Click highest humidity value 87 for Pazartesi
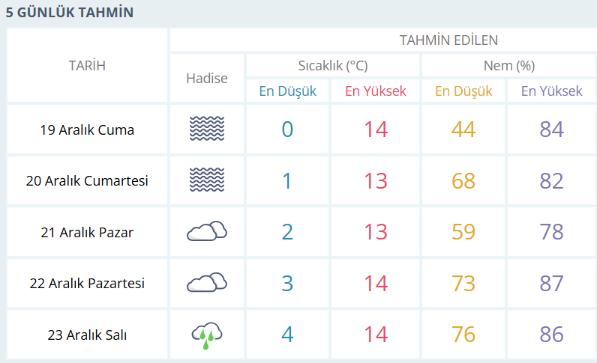 click(x=551, y=283)
